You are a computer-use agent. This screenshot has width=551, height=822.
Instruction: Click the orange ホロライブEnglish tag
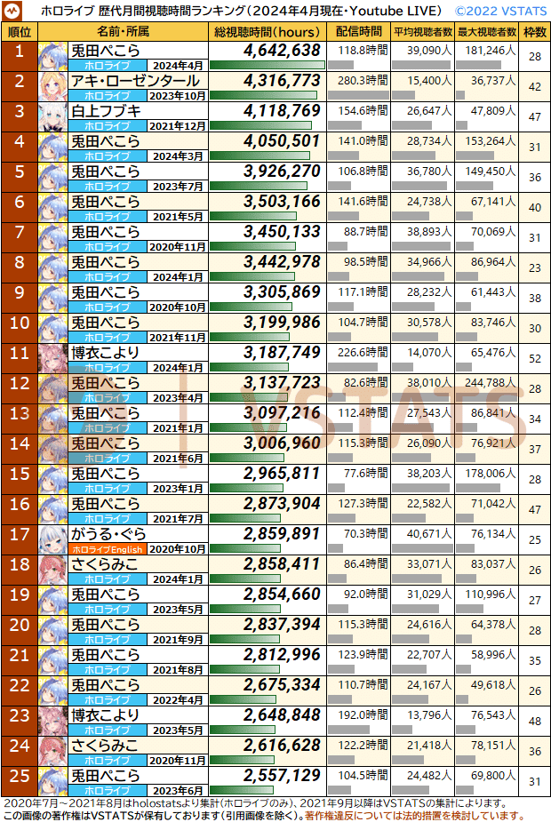[108, 549]
